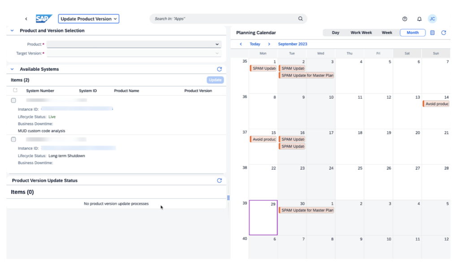
Task: Click the SAP logo
Action: pos(44,19)
